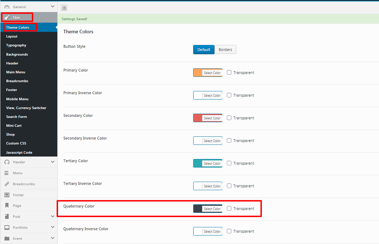Click the Menu hamburger icon
Viewport: 379px width, 244px height.
pyautogui.click(x=6, y=173)
